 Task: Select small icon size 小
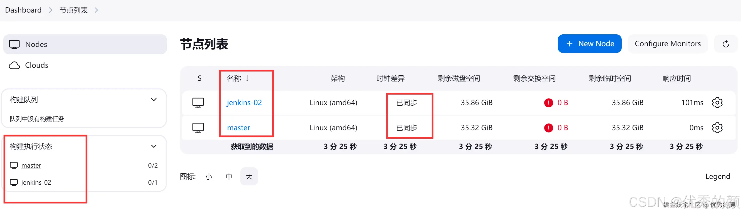209,176
